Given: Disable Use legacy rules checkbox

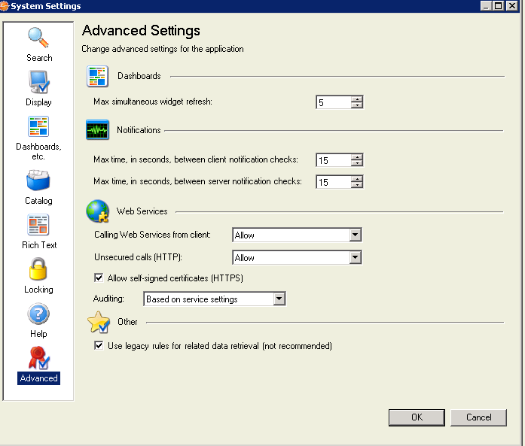Looking at the screenshot, I should pos(99,346).
